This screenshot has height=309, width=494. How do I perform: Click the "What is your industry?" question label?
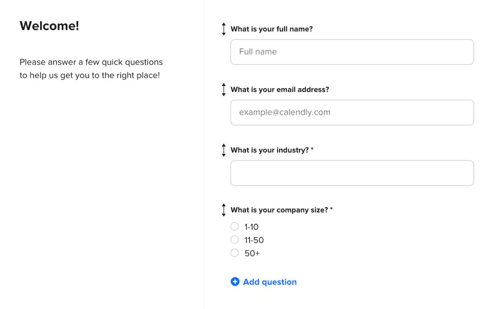(x=269, y=150)
